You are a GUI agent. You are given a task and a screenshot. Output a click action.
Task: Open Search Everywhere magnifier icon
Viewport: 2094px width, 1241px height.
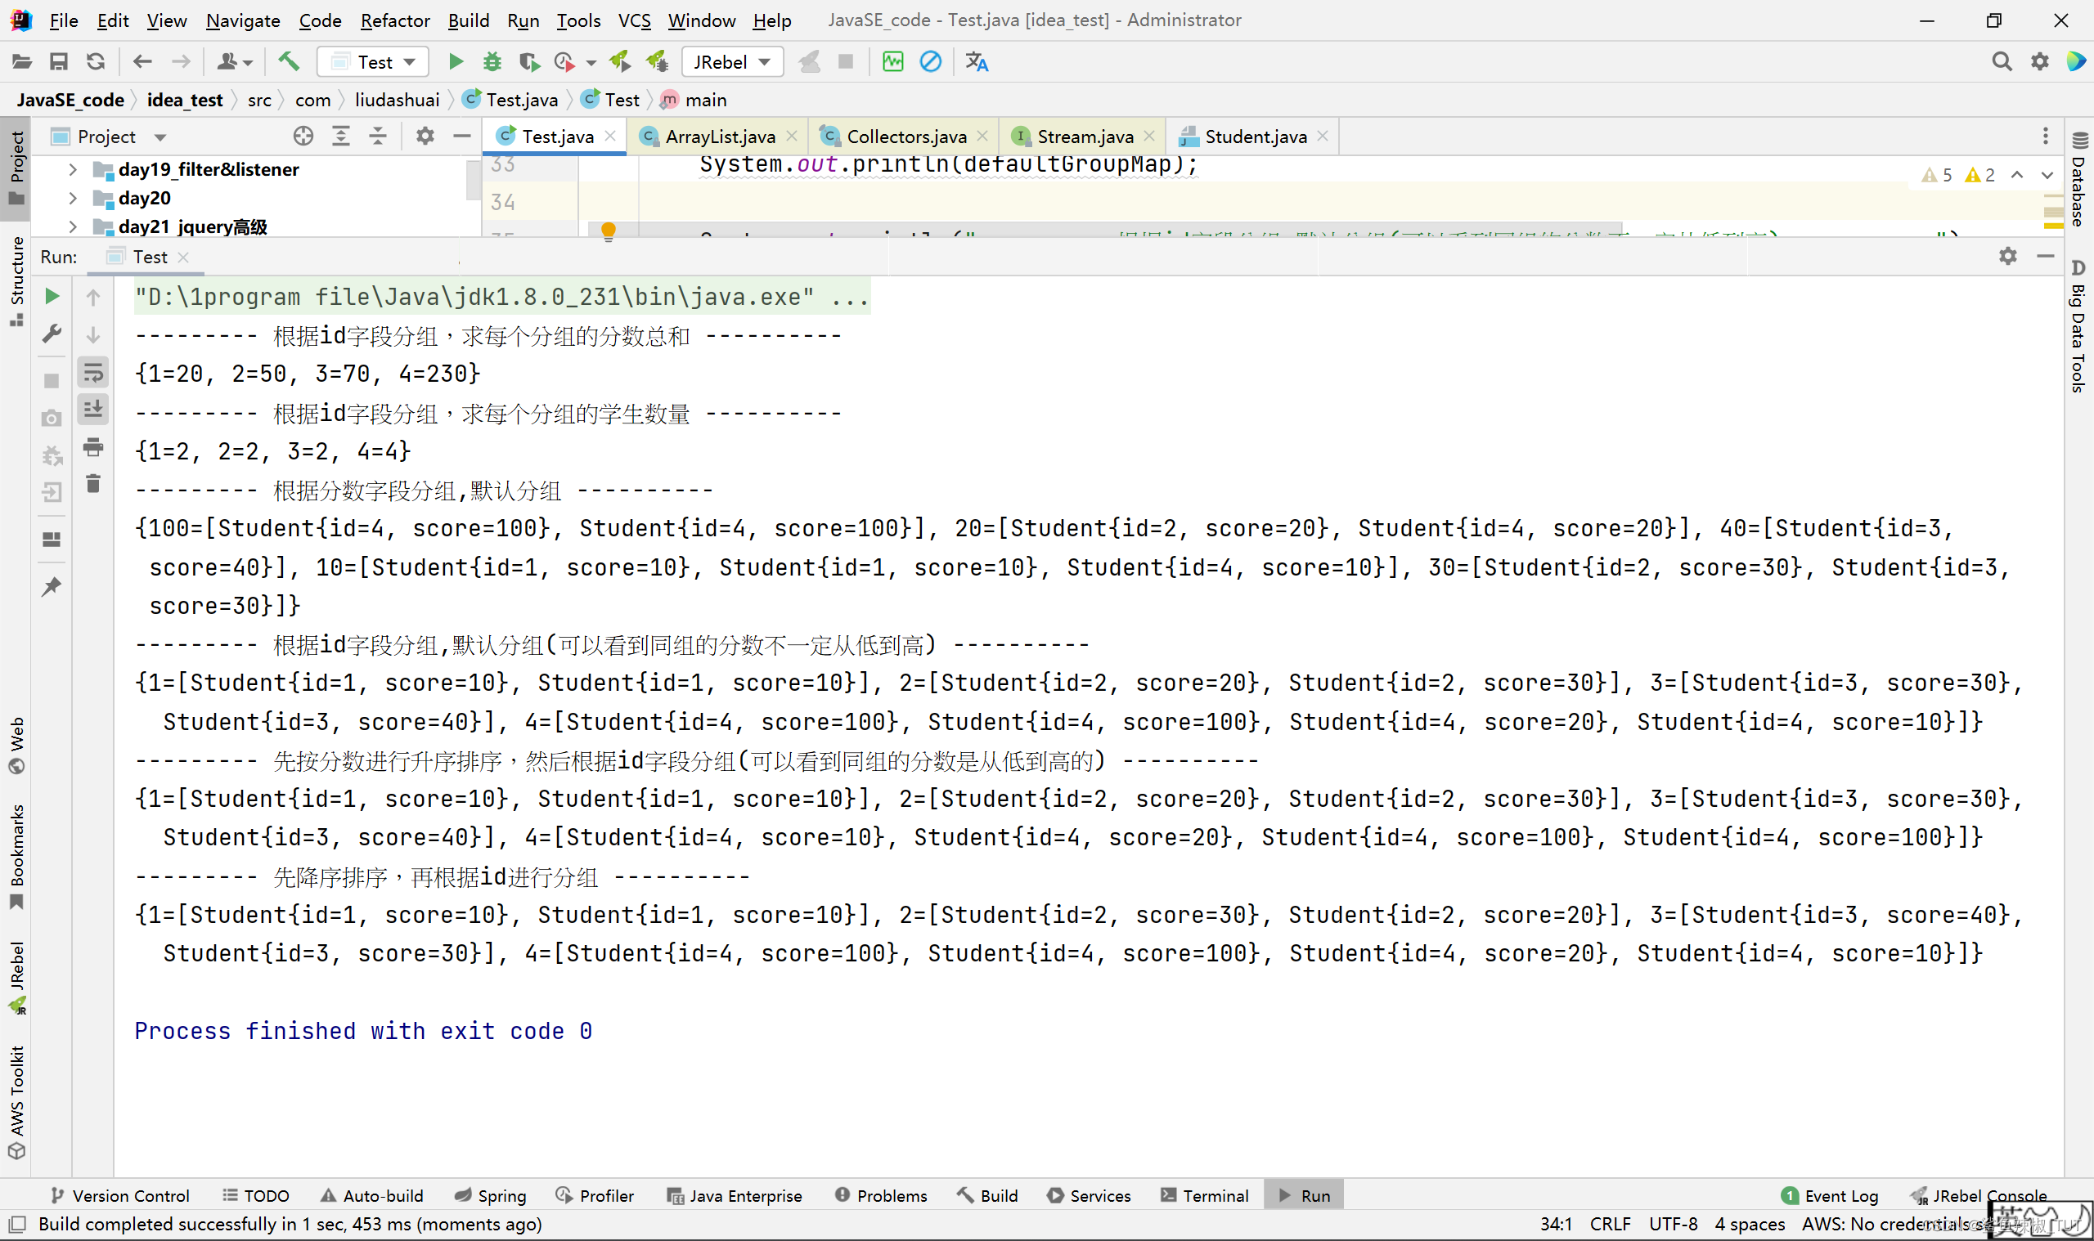(2001, 62)
